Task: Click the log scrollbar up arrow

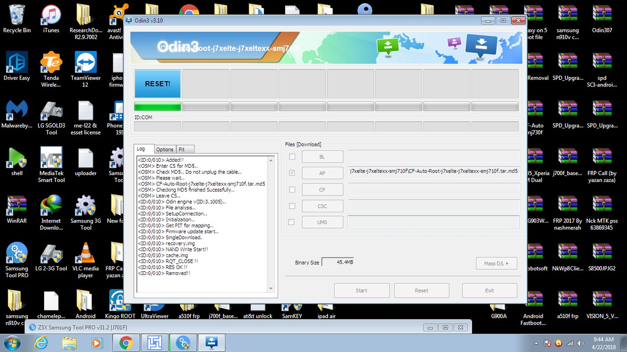Action: [x=271, y=160]
